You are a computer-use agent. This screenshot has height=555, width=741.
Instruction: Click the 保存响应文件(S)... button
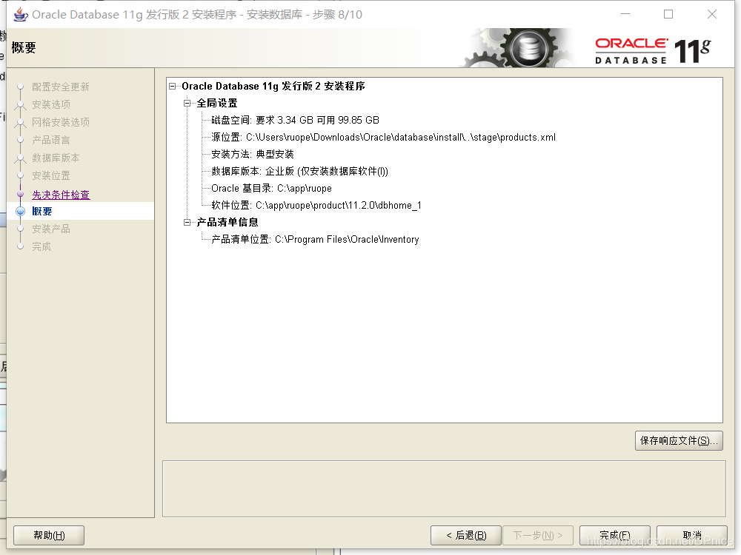tap(679, 441)
